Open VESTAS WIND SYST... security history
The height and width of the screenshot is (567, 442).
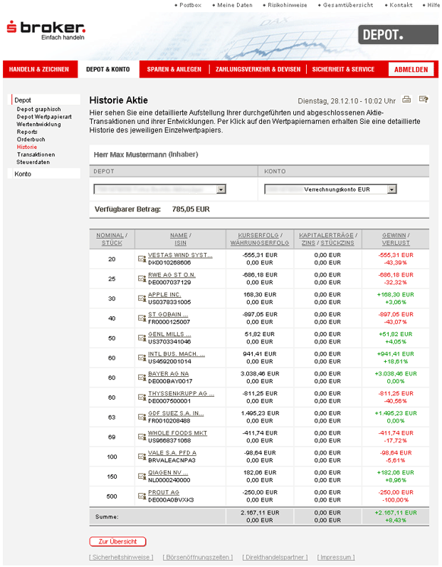[x=180, y=255]
